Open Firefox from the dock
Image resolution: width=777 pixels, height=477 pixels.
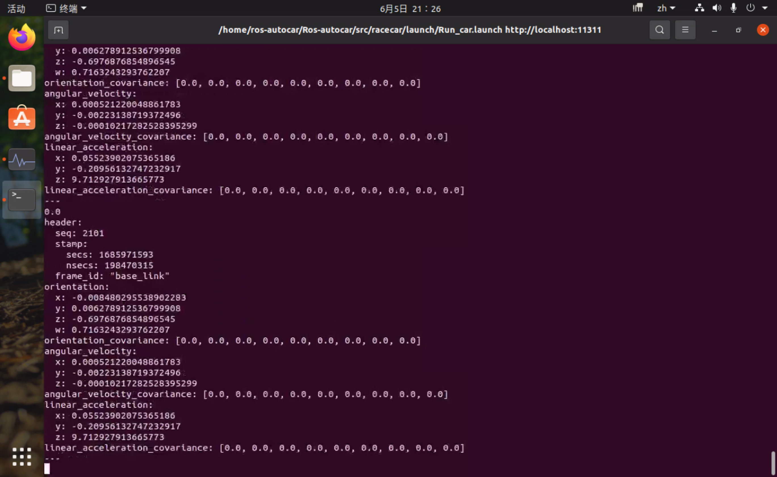22,37
